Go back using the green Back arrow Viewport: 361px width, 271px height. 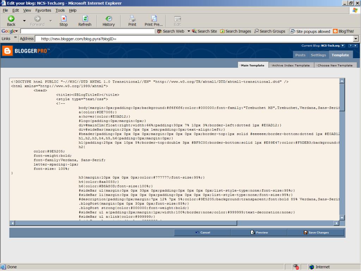click(x=11, y=21)
